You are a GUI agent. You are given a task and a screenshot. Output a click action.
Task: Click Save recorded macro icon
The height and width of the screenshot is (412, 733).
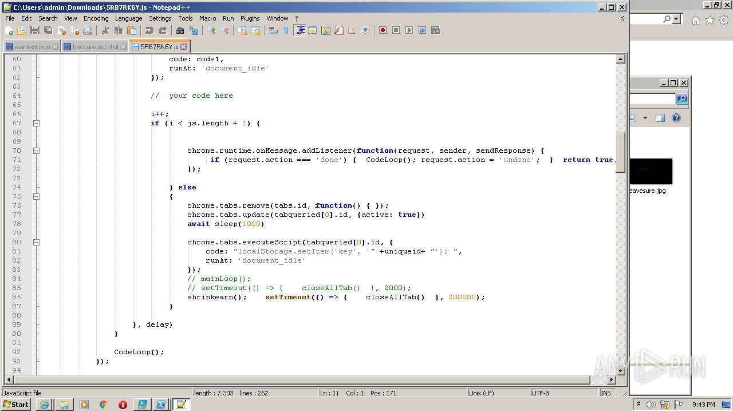pos(435,30)
